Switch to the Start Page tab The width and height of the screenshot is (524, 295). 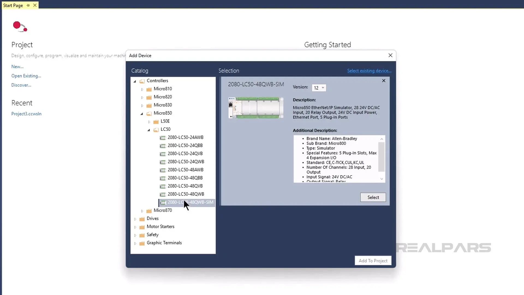point(13,5)
